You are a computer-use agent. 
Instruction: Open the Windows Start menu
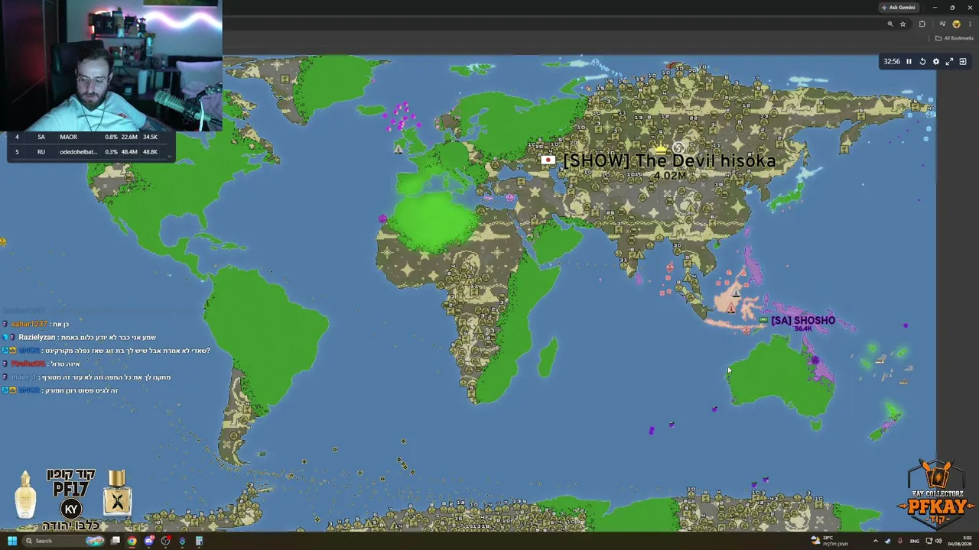12,541
